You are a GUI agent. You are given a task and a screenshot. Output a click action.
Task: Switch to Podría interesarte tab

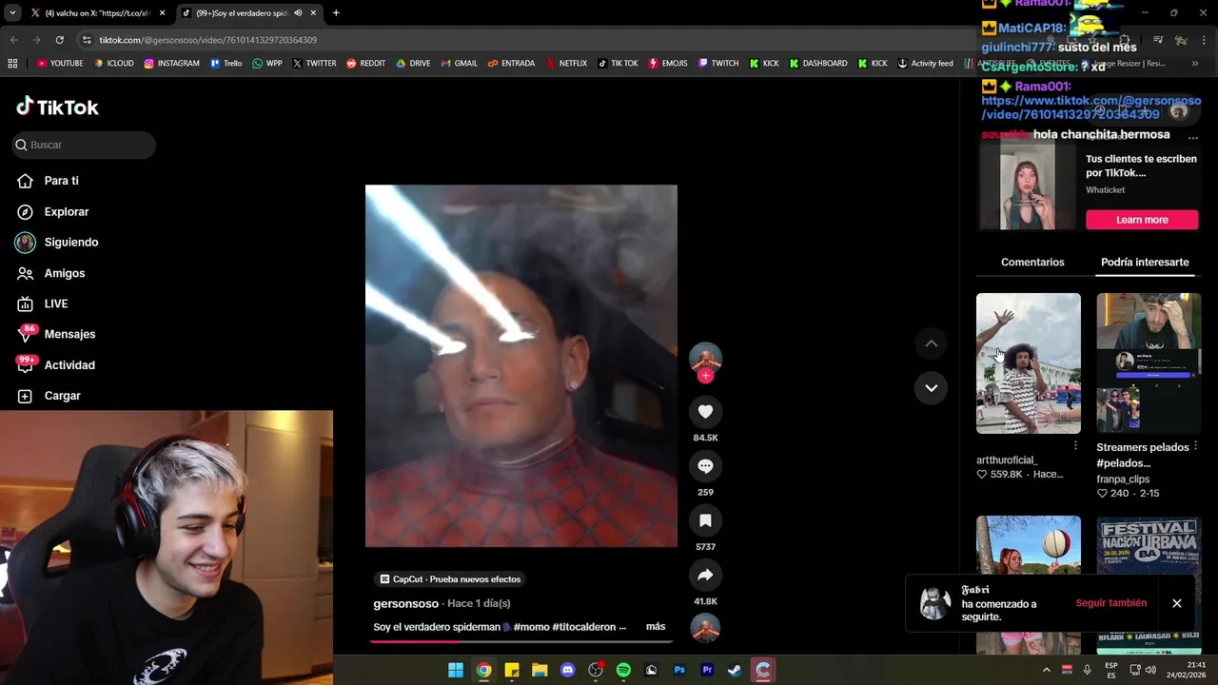pos(1145,262)
